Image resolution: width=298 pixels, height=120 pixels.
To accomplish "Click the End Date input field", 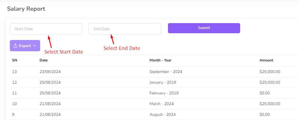I will (x=125, y=29).
